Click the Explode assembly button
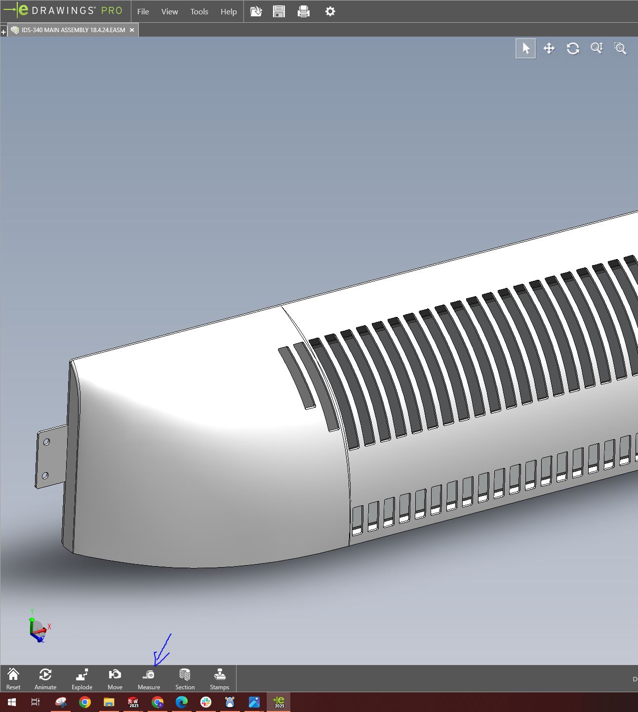The image size is (638, 712). (x=82, y=679)
